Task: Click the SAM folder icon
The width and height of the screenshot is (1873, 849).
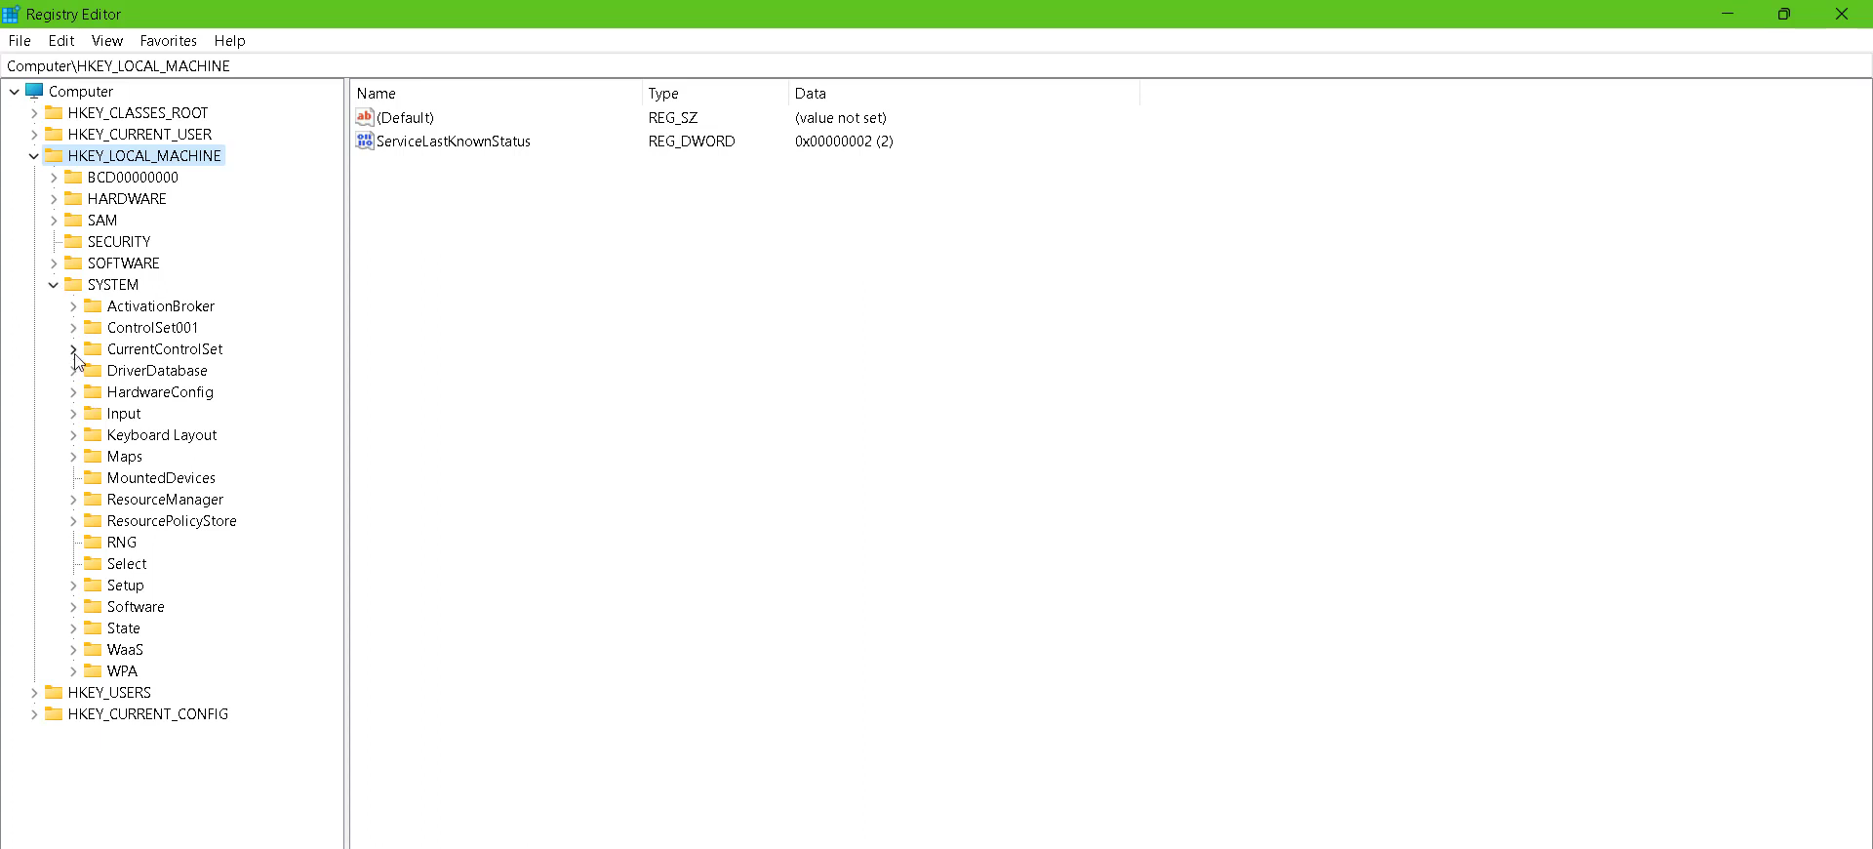Action: [x=73, y=220]
